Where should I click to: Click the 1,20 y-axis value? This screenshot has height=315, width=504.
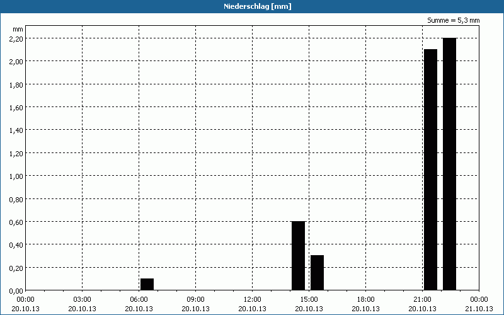click(x=16, y=153)
